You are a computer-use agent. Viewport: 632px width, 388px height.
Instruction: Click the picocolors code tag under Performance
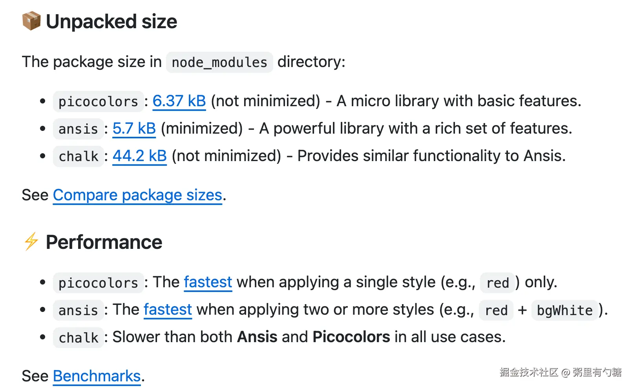click(98, 283)
